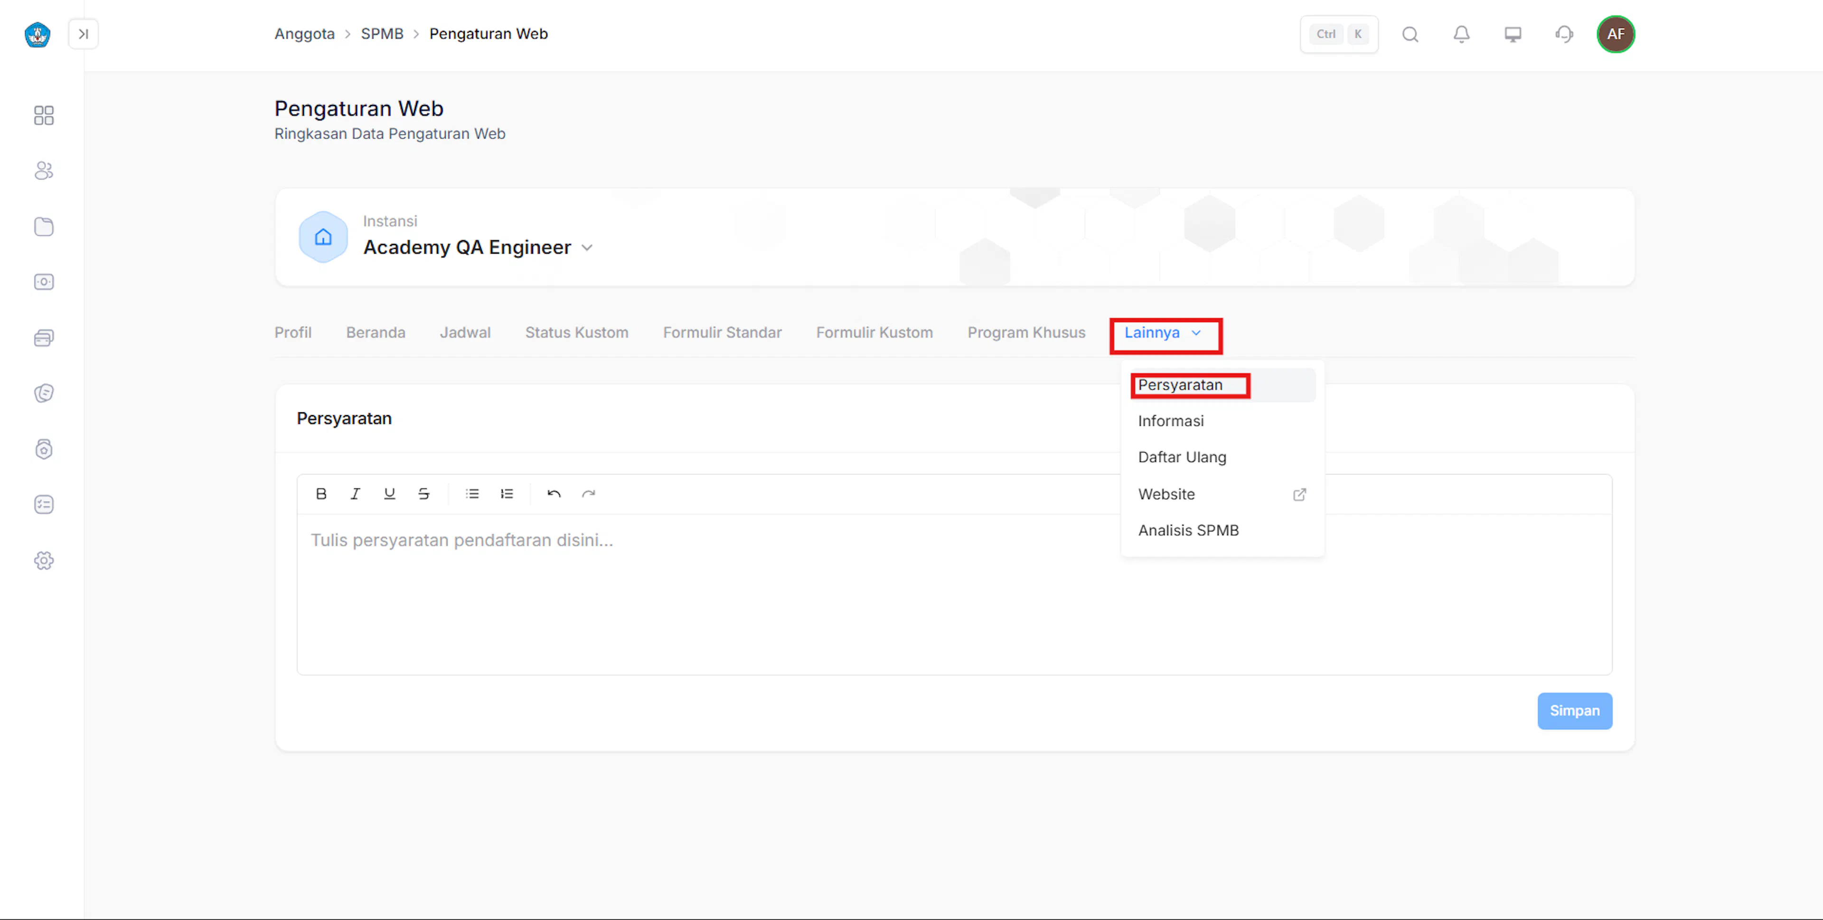Open the dashboard grid icon in sidebar

(x=44, y=115)
